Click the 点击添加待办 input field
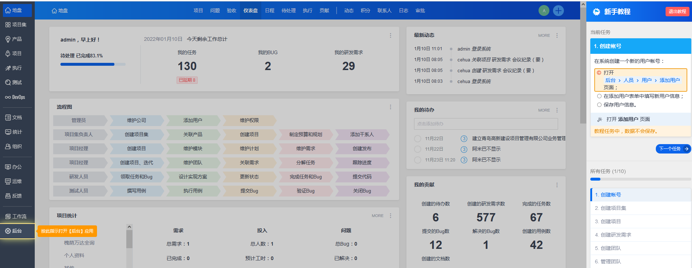 click(486, 124)
